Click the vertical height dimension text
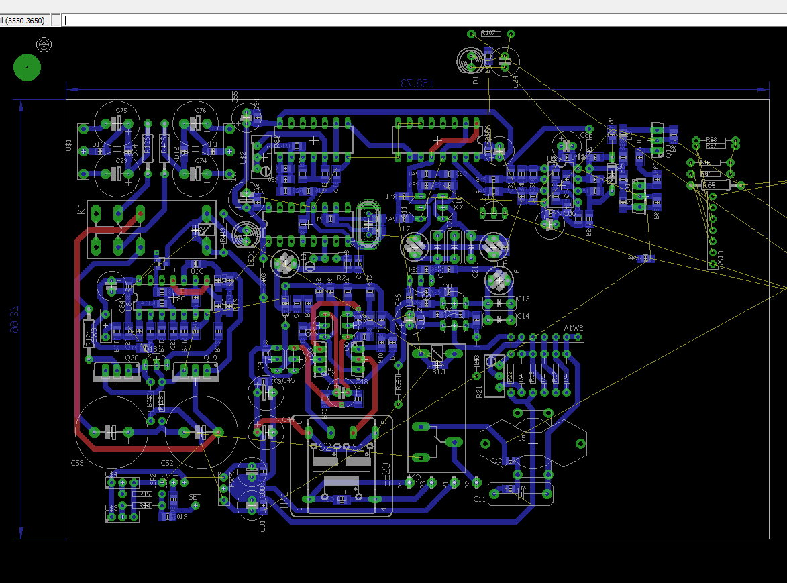The image size is (787, 583). click(x=13, y=319)
